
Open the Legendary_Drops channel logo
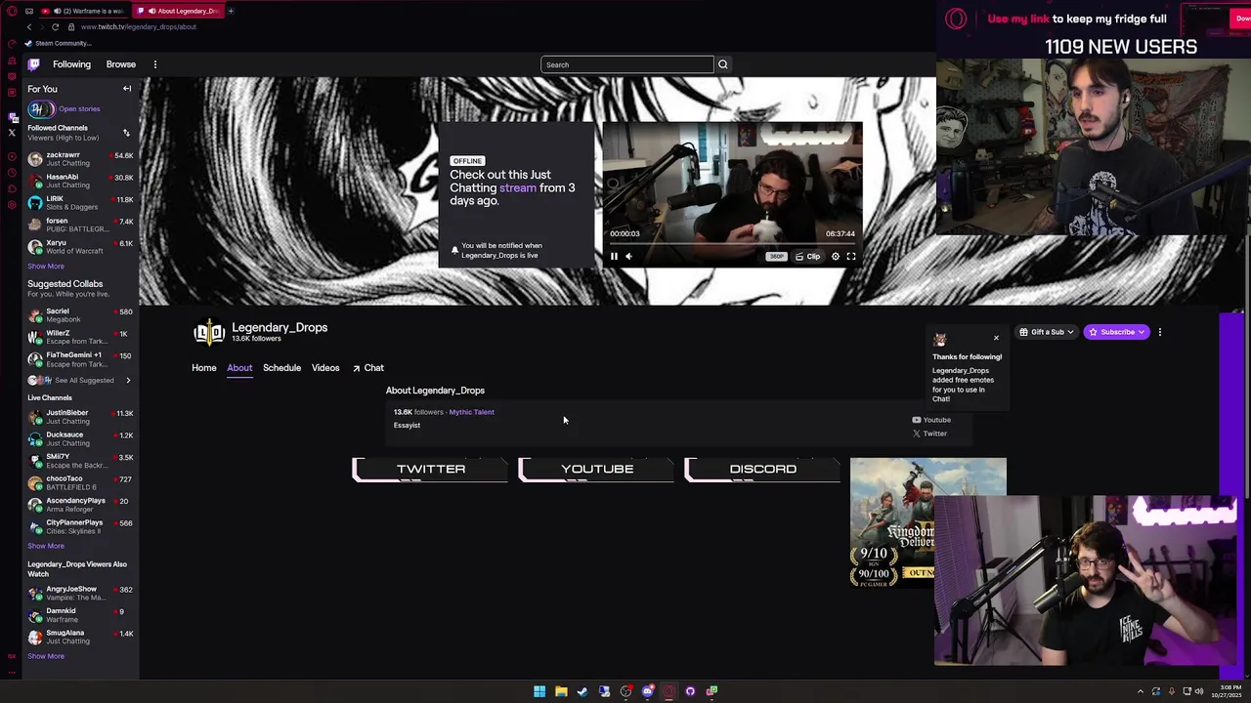209,333
